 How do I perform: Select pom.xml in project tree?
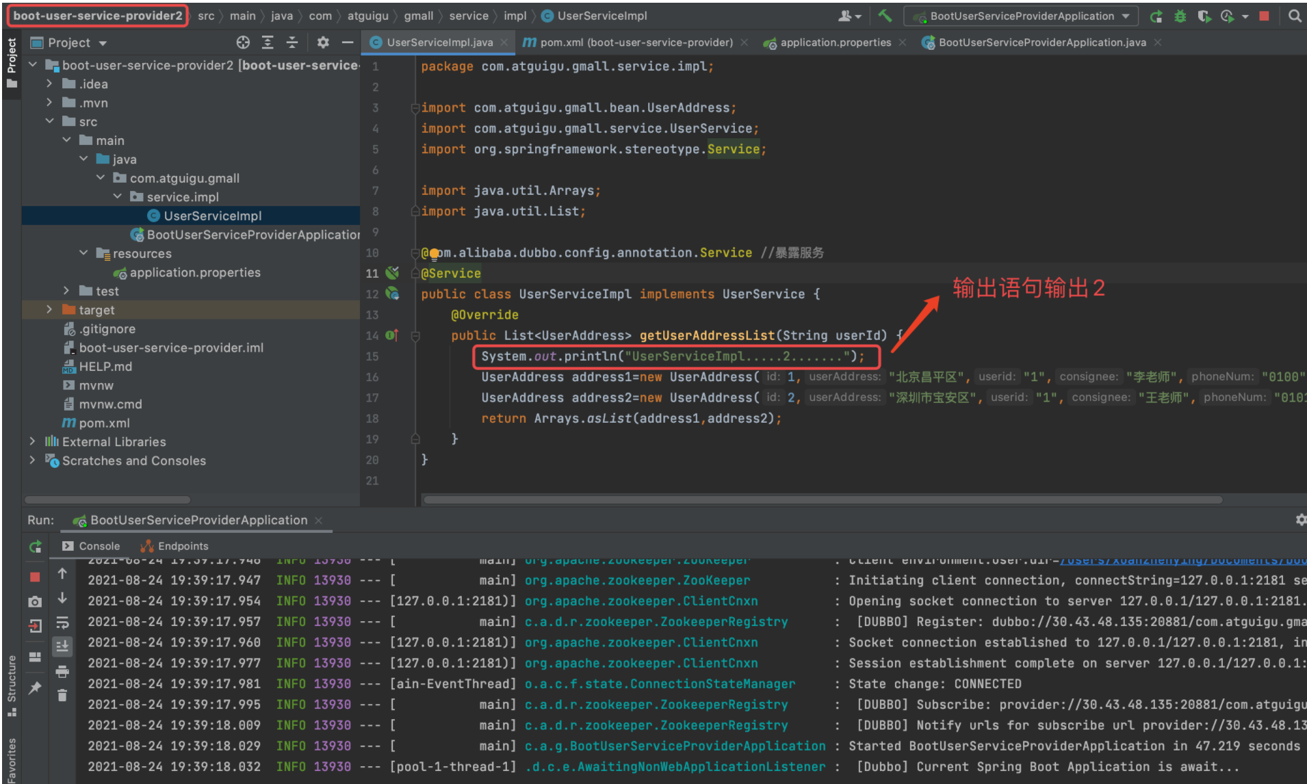96,423
